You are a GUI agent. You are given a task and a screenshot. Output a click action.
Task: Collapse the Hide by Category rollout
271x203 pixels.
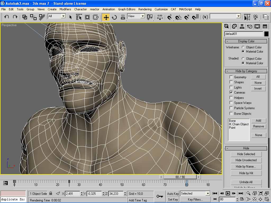pyautogui.click(x=246, y=71)
